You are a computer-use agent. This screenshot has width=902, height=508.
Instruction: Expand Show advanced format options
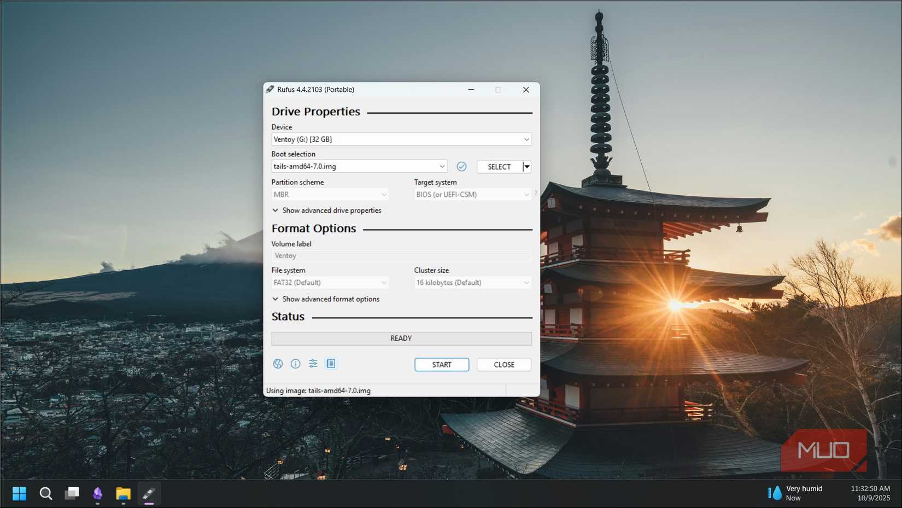click(326, 299)
